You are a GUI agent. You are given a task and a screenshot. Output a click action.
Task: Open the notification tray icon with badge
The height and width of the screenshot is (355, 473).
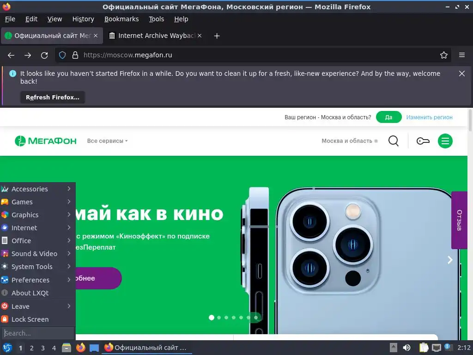tap(448, 348)
